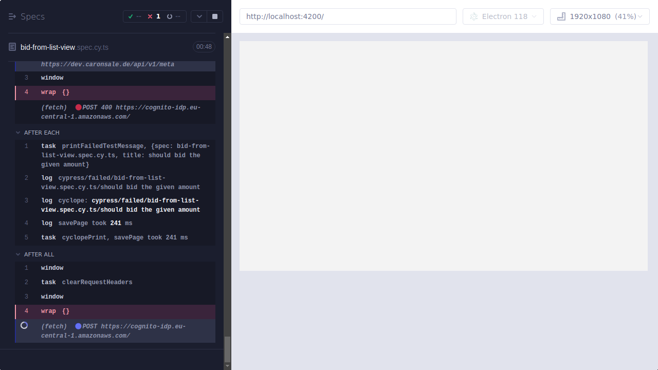Image resolution: width=658 pixels, height=370 pixels.
Task: Collapse all tests with the chevron button
Action: coord(199,16)
